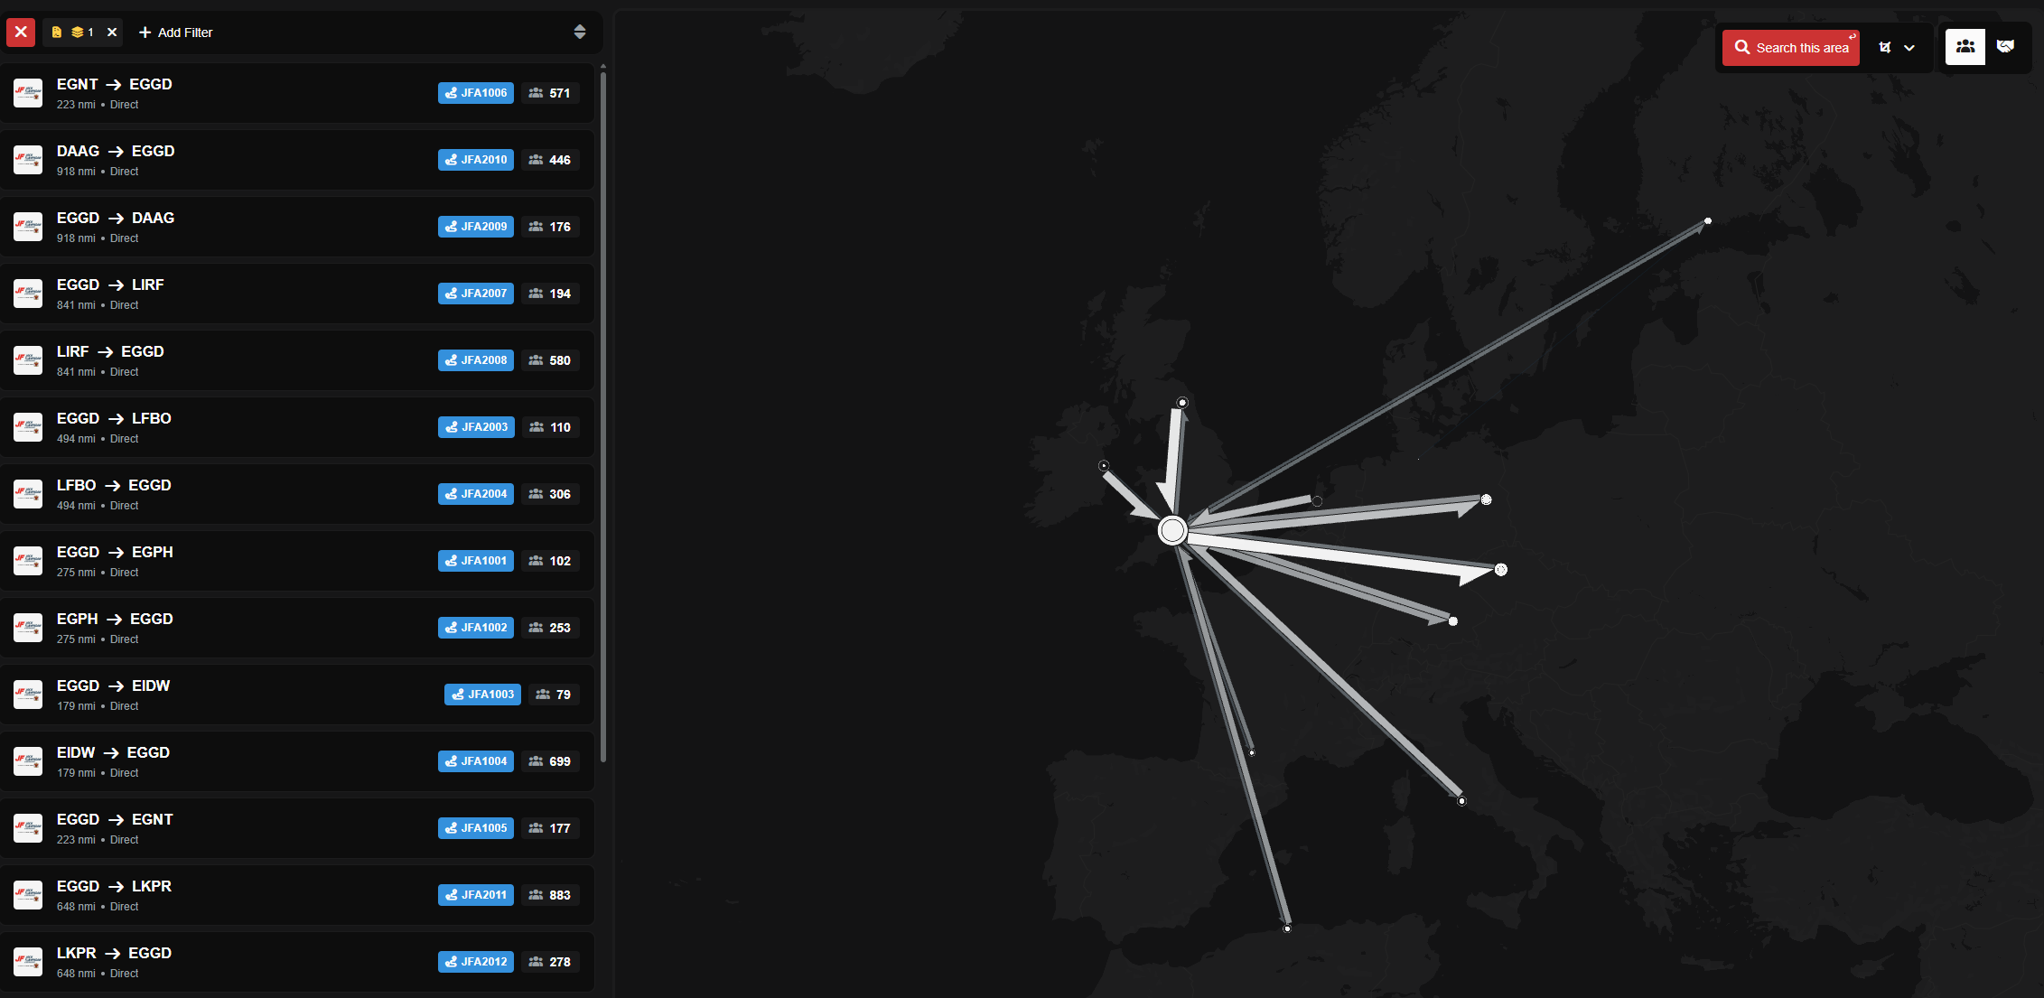This screenshot has width=2044, height=998.
Task: Click the JFA2011 flight number badge
Action: click(476, 895)
